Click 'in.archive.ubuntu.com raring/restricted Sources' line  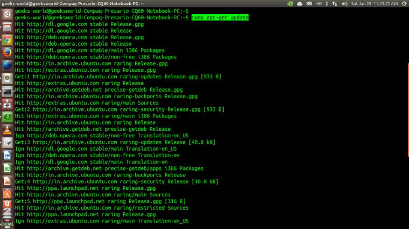point(102,208)
